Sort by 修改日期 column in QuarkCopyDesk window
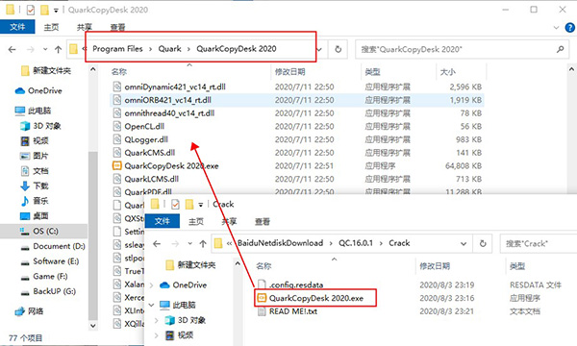Image resolution: width=577 pixels, height=346 pixels. point(290,72)
